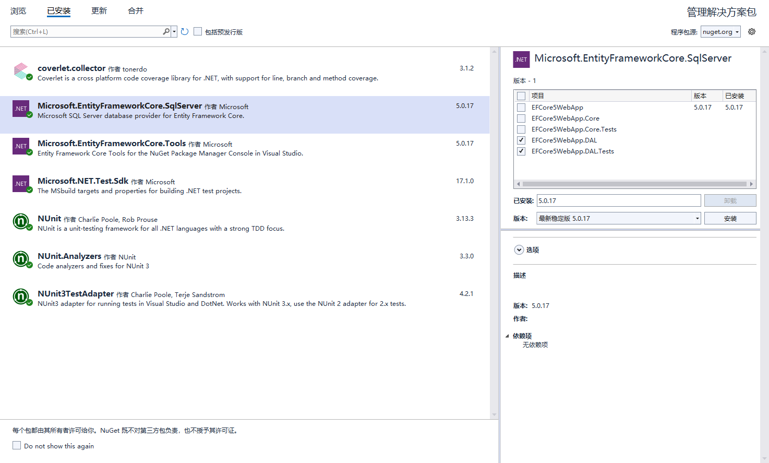Select the NUnit.Analyzers package row
This screenshot has width=769, height=463.
(x=245, y=265)
